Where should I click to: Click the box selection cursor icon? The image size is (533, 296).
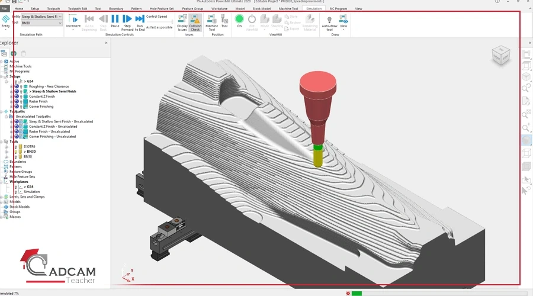coord(526,179)
